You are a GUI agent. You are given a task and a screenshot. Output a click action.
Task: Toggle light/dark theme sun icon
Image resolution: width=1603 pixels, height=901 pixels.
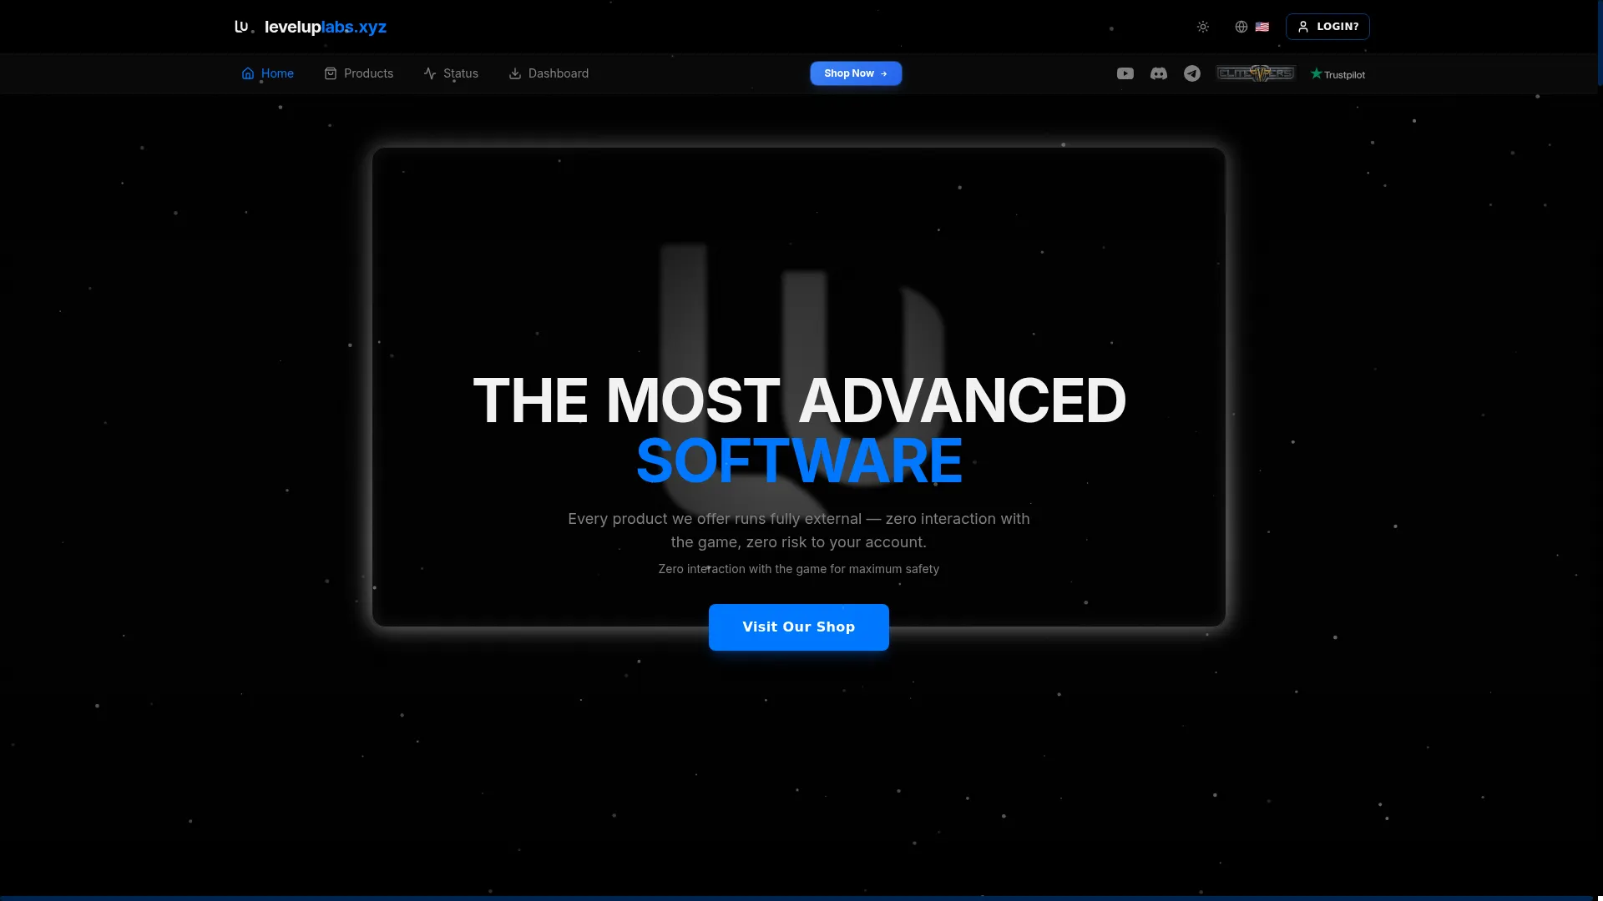(x=1203, y=27)
